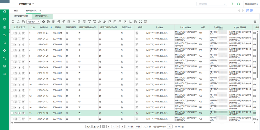Refresh the table with the reload icon
The width and height of the screenshot is (260, 130).
click(18, 22)
